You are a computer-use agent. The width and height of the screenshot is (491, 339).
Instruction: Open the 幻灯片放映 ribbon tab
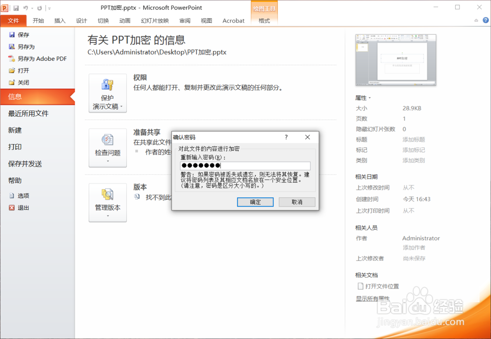pyautogui.click(x=155, y=21)
